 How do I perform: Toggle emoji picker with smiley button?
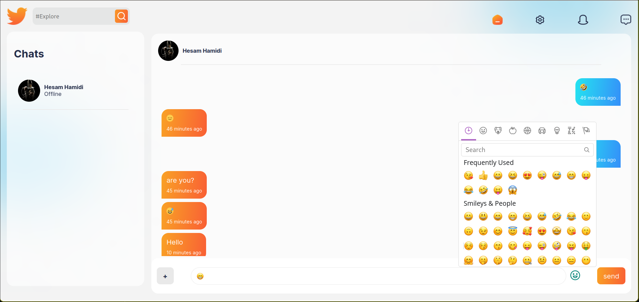(575, 275)
